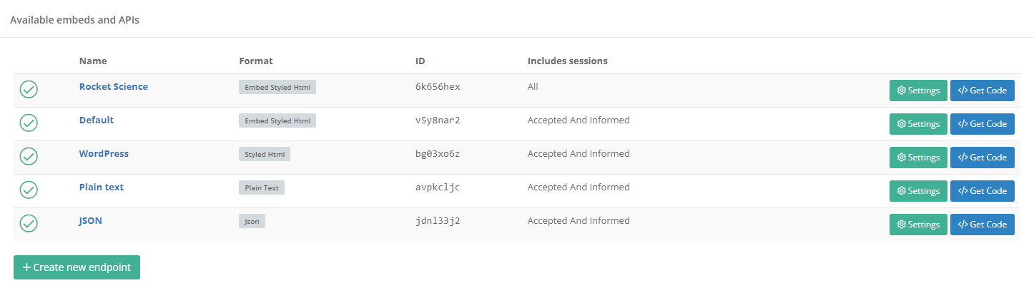1034x293 pixels.
Task: Open the Rocket Science endpoint link
Action: coord(113,87)
